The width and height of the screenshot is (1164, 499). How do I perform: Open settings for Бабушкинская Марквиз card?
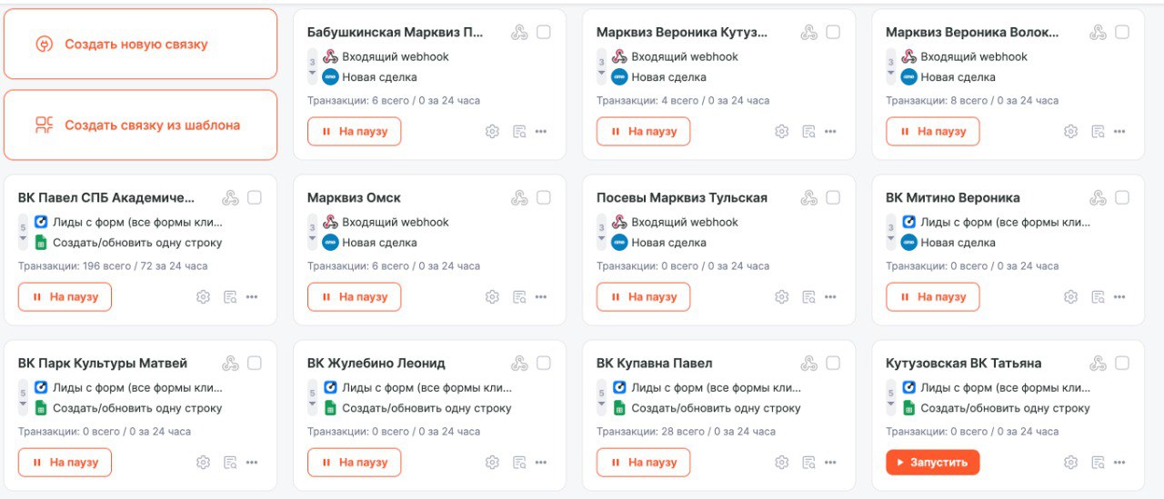(492, 132)
